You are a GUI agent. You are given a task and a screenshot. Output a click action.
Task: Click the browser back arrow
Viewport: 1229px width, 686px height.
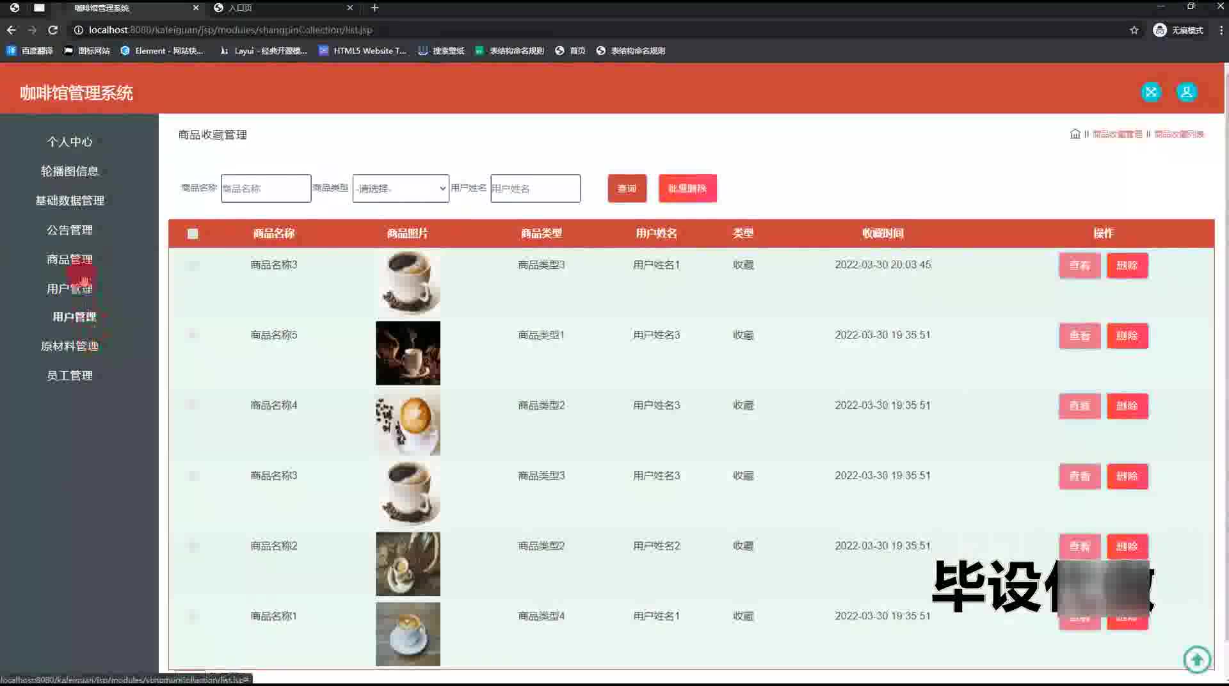11,30
